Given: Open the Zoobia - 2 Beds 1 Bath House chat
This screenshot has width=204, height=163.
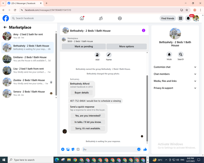Looking at the screenshot, I should tap(27, 82).
